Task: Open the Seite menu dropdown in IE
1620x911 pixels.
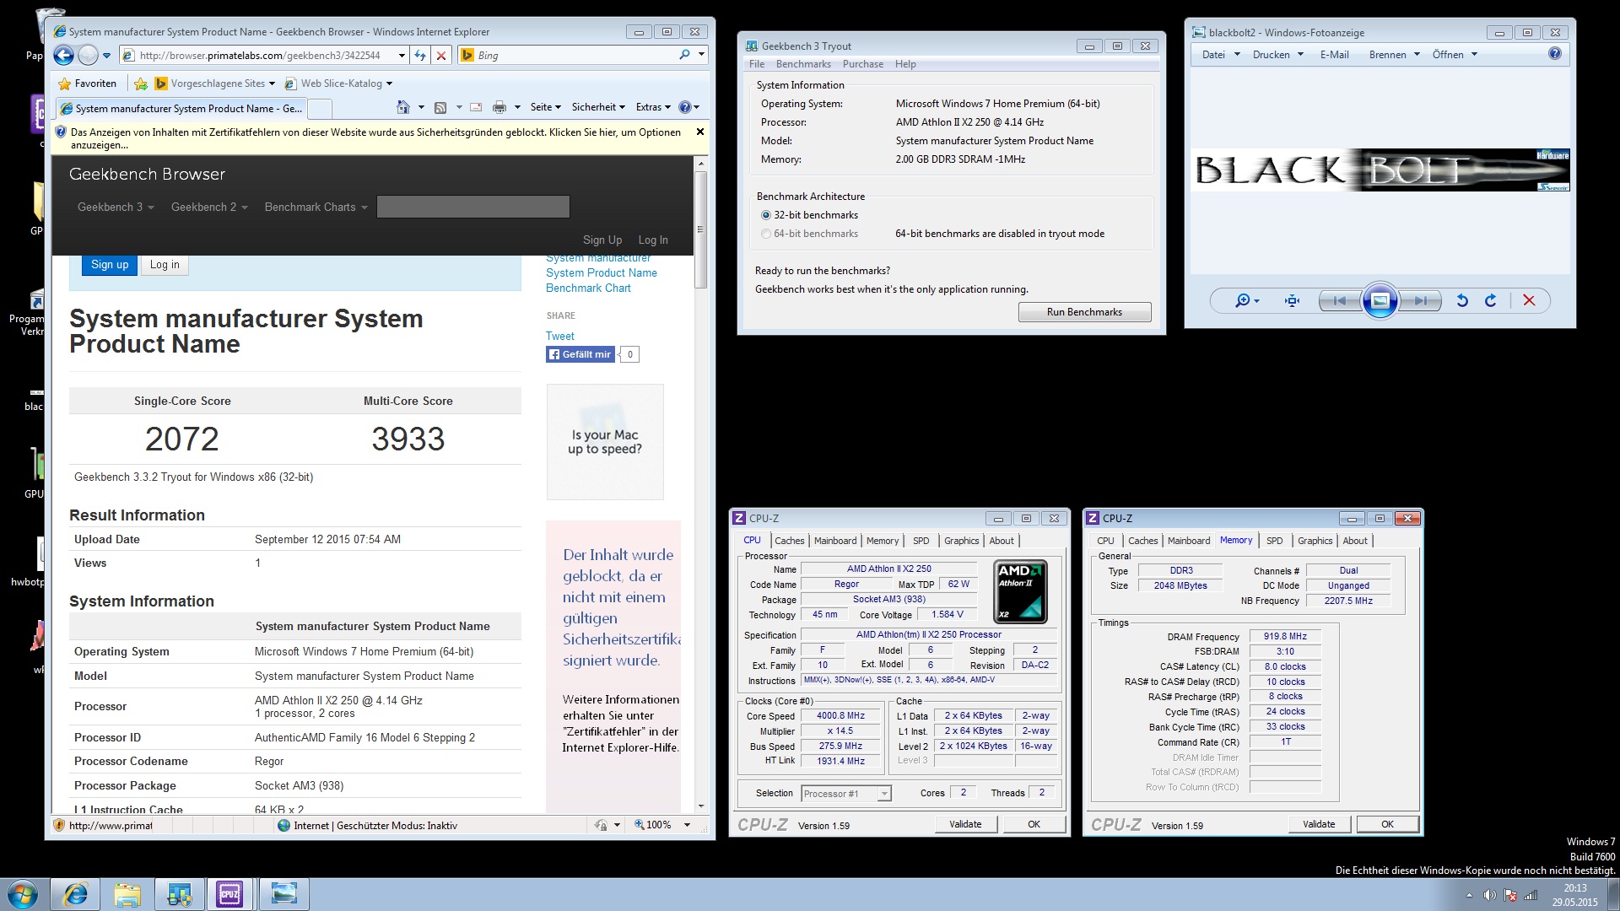Action: tap(545, 107)
